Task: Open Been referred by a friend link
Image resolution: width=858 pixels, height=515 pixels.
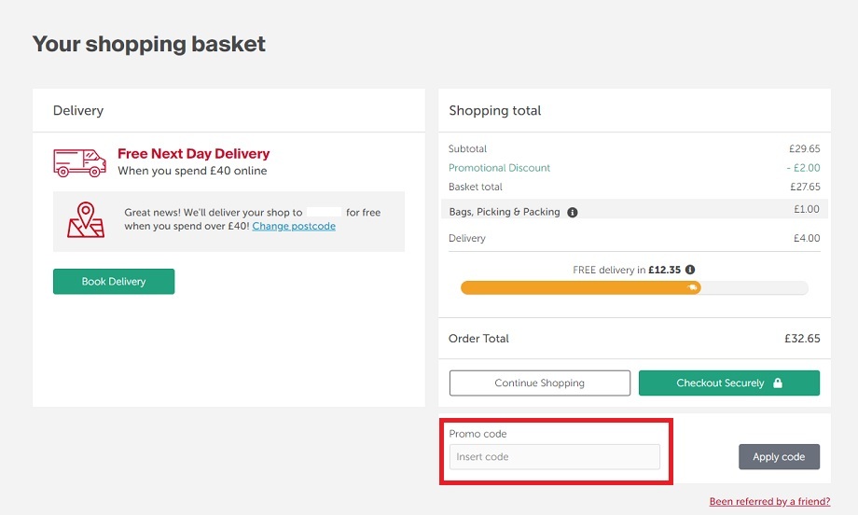Action: point(770,501)
